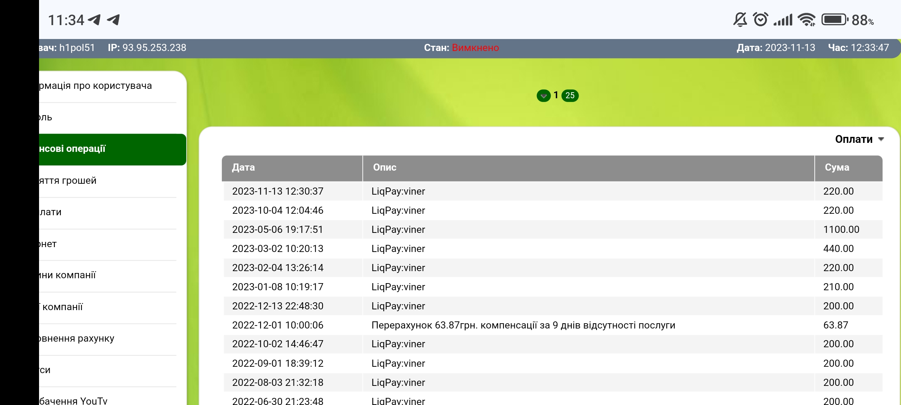This screenshot has height=405, width=901.
Task: Select page 1 in pagination
Action: point(556,95)
